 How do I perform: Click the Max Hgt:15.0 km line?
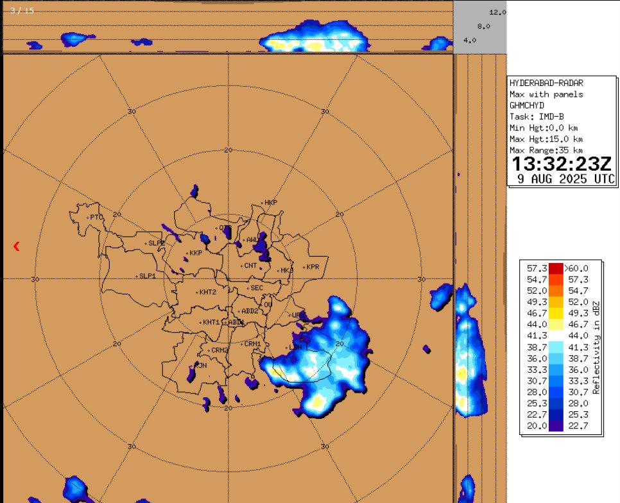click(546, 139)
